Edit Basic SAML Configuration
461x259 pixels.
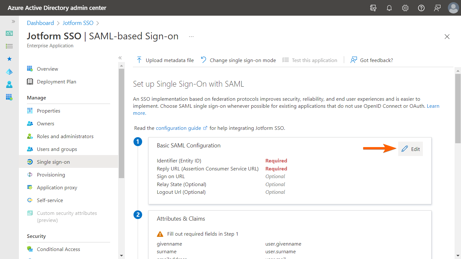click(x=411, y=149)
